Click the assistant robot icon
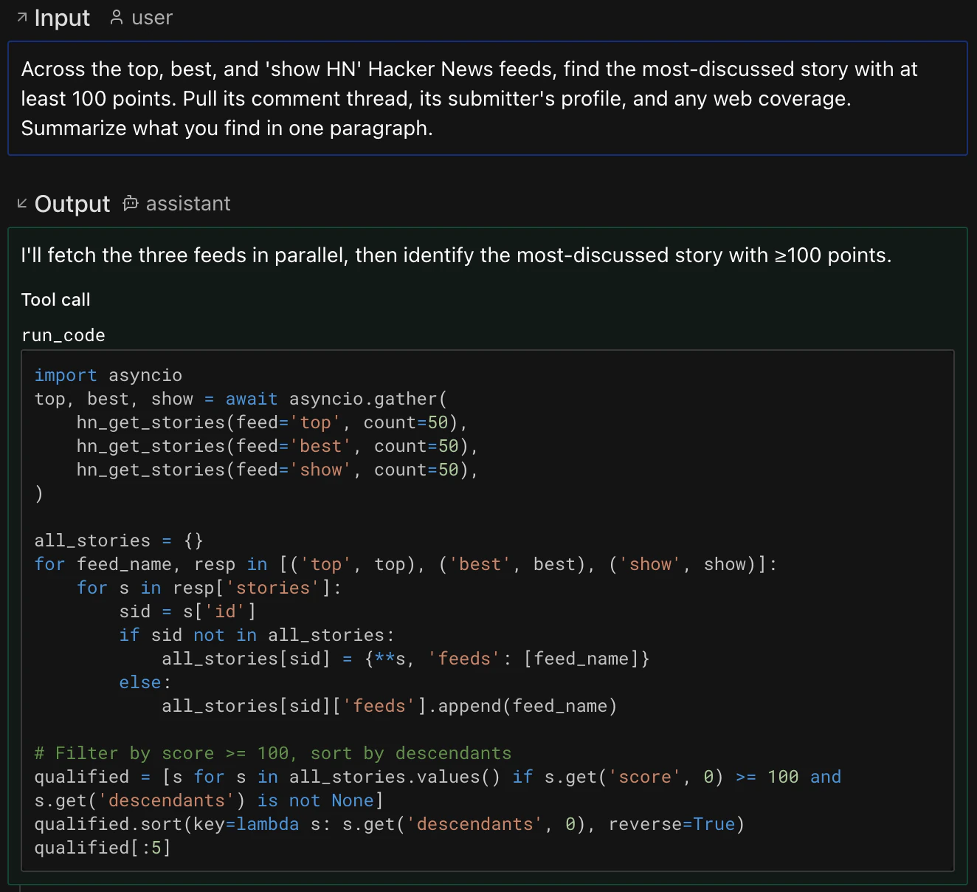 [131, 203]
